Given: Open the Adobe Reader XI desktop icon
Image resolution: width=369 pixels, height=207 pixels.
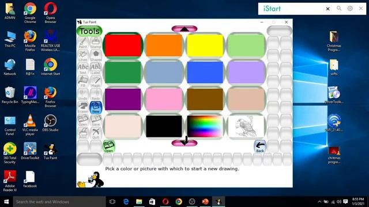Looking at the screenshot, I should coord(10,181).
